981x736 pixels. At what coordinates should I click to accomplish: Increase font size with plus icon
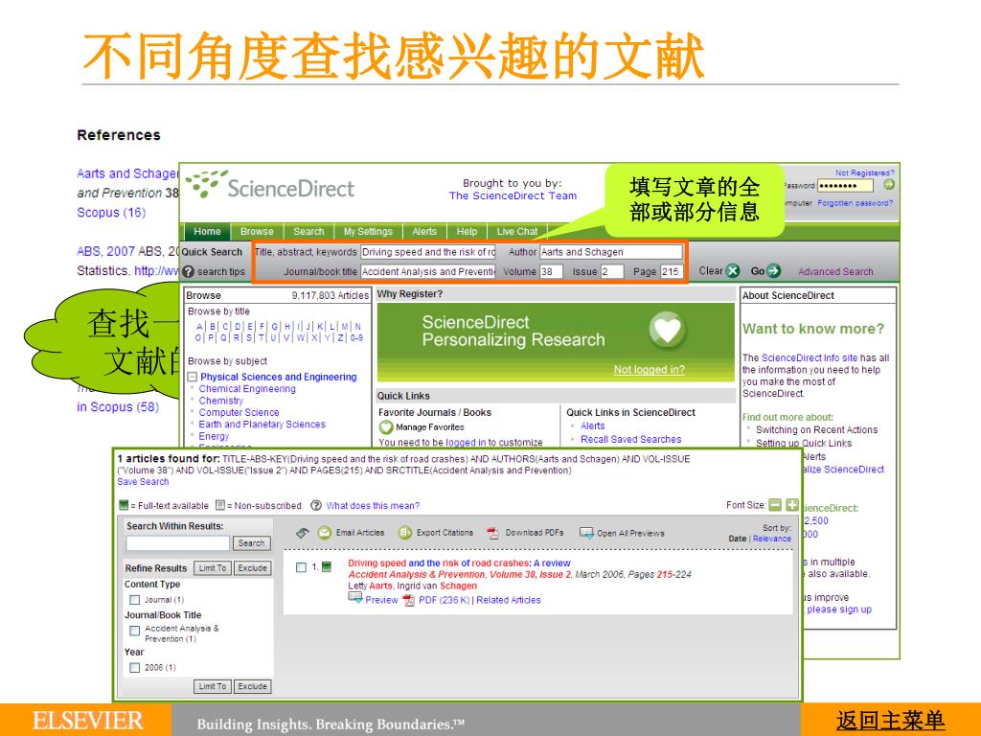792,504
